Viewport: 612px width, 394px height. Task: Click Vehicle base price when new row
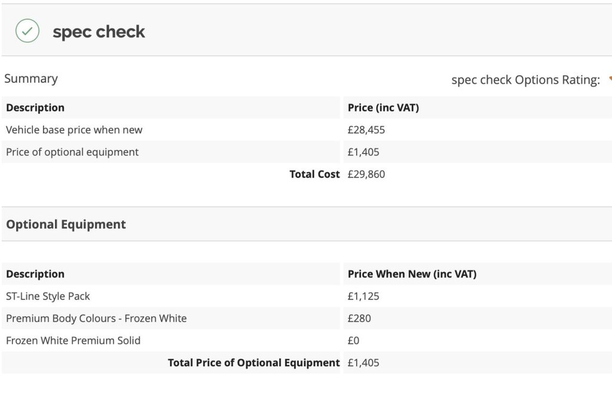coord(74,130)
